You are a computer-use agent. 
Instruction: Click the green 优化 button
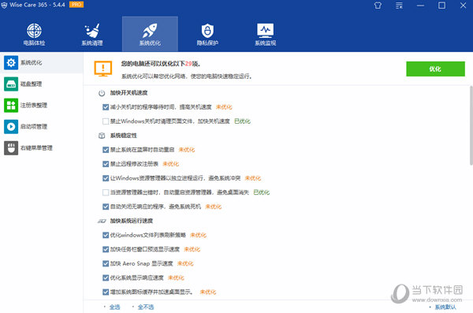[435, 69]
